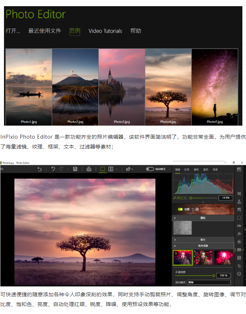Select the Crop tool in the sidebar
Image resolution: width=246 pixels, height=314 pixels.
click(239, 193)
